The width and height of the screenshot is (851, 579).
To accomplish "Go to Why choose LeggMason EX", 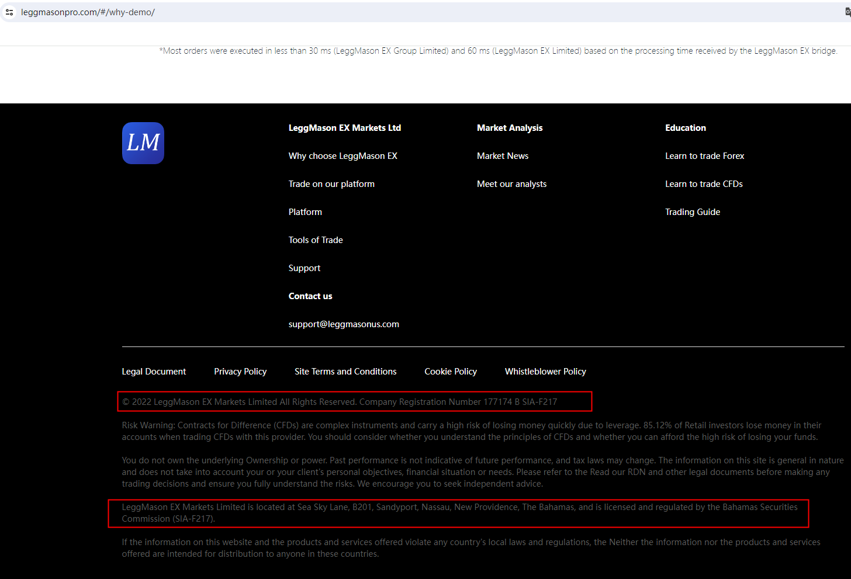I will pyautogui.click(x=343, y=156).
